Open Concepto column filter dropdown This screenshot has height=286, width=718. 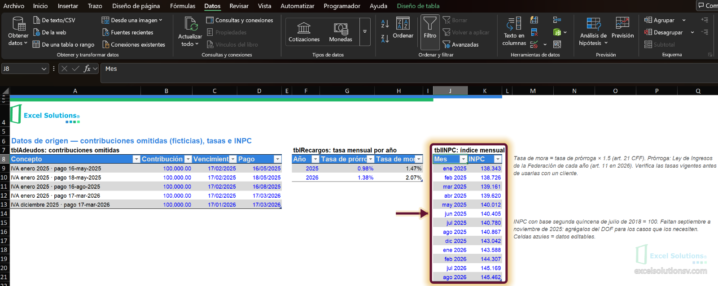pos(136,159)
